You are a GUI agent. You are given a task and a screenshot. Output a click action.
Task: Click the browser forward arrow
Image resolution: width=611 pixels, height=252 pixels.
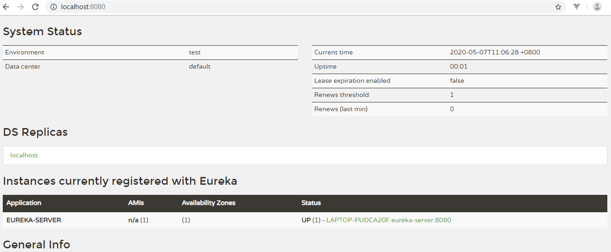click(20, 7)
